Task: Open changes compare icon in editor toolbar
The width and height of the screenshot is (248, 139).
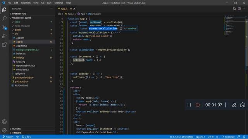Action: click(234, 8)
